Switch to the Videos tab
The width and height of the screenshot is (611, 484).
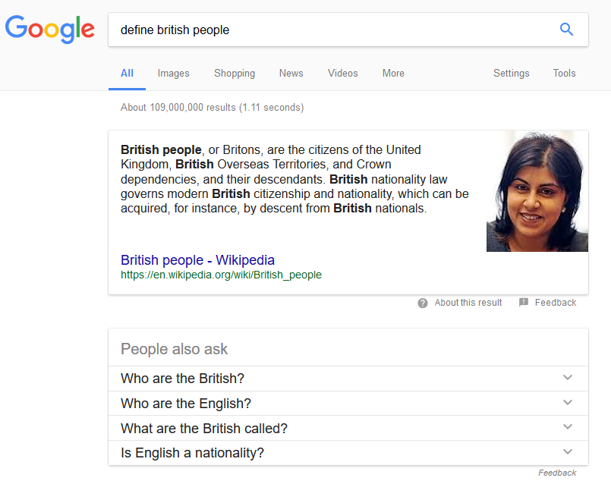point(343,73)
